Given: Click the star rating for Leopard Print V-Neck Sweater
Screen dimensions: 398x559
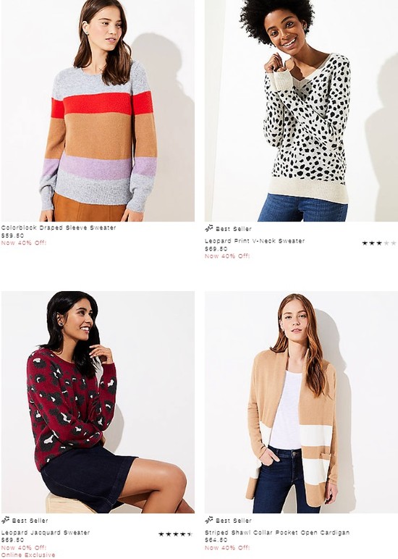Looking at the screenshot, I should tap(379, 243).
